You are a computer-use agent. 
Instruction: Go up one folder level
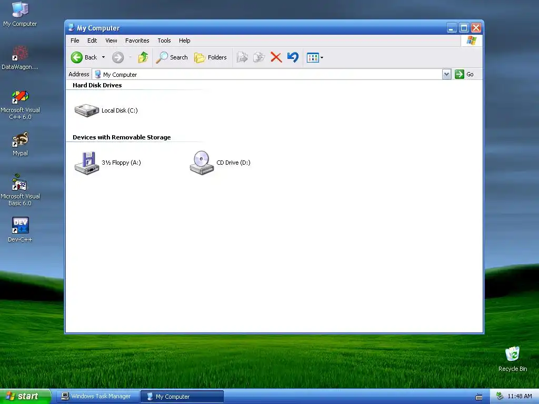[x=143, y=57]
